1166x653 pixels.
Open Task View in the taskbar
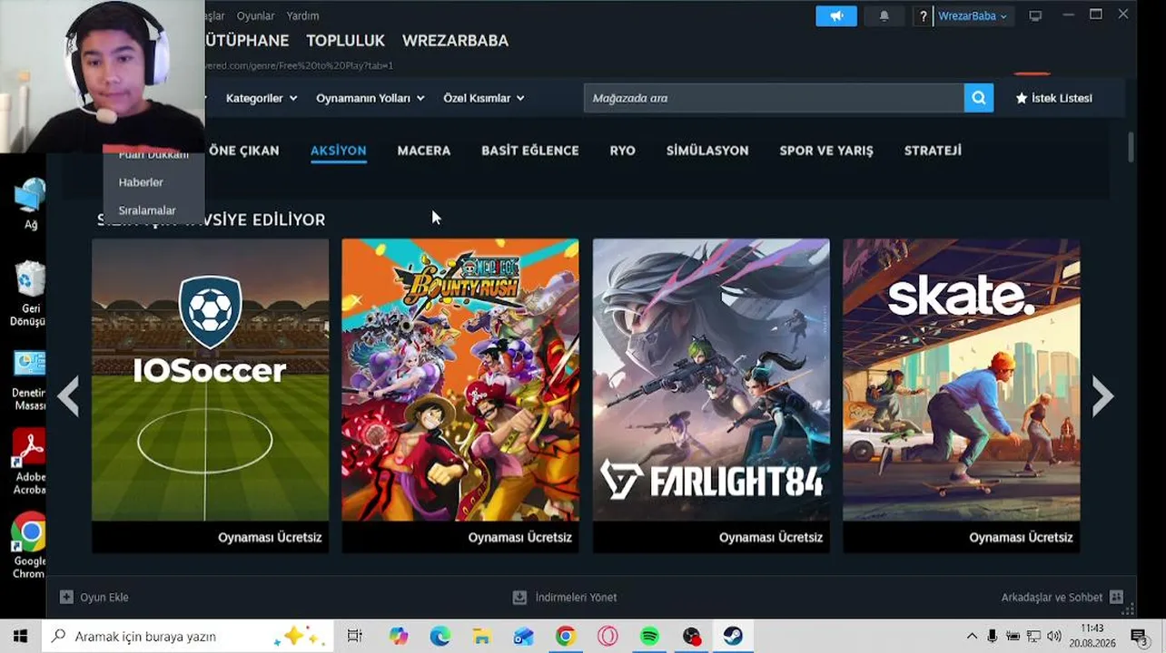point(354,636)
